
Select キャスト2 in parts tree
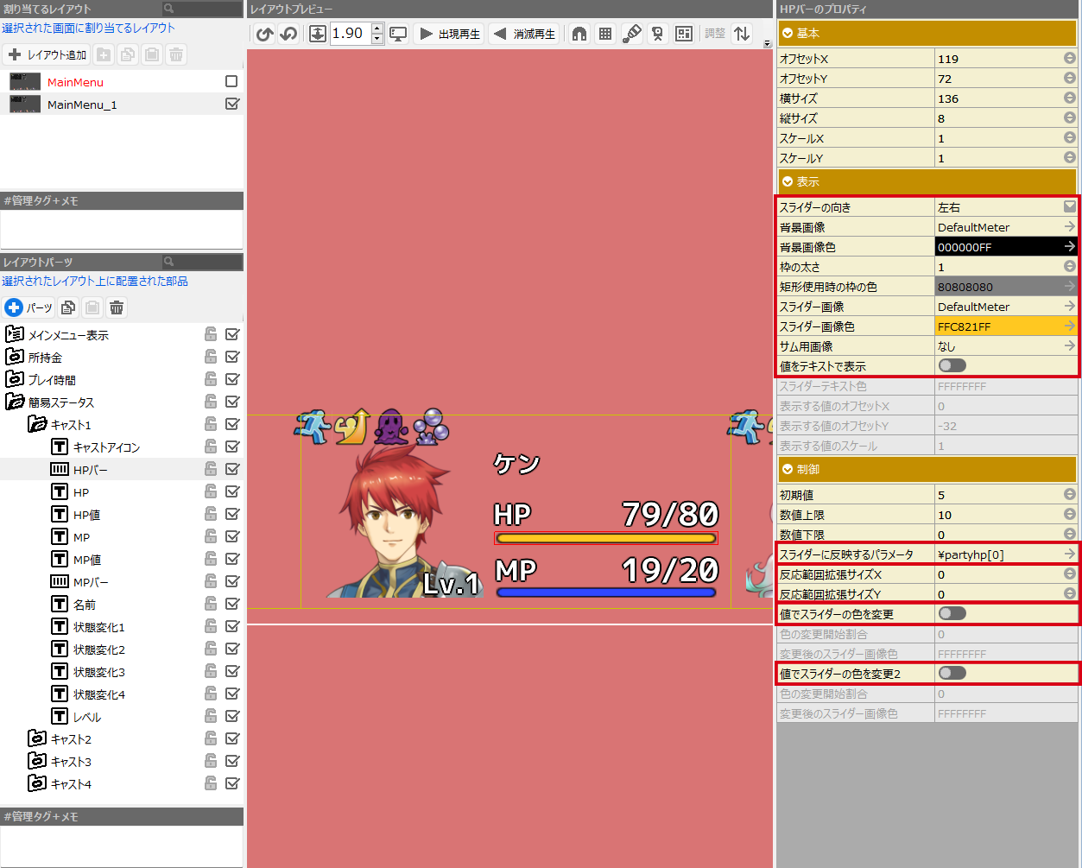coord(71,739)
